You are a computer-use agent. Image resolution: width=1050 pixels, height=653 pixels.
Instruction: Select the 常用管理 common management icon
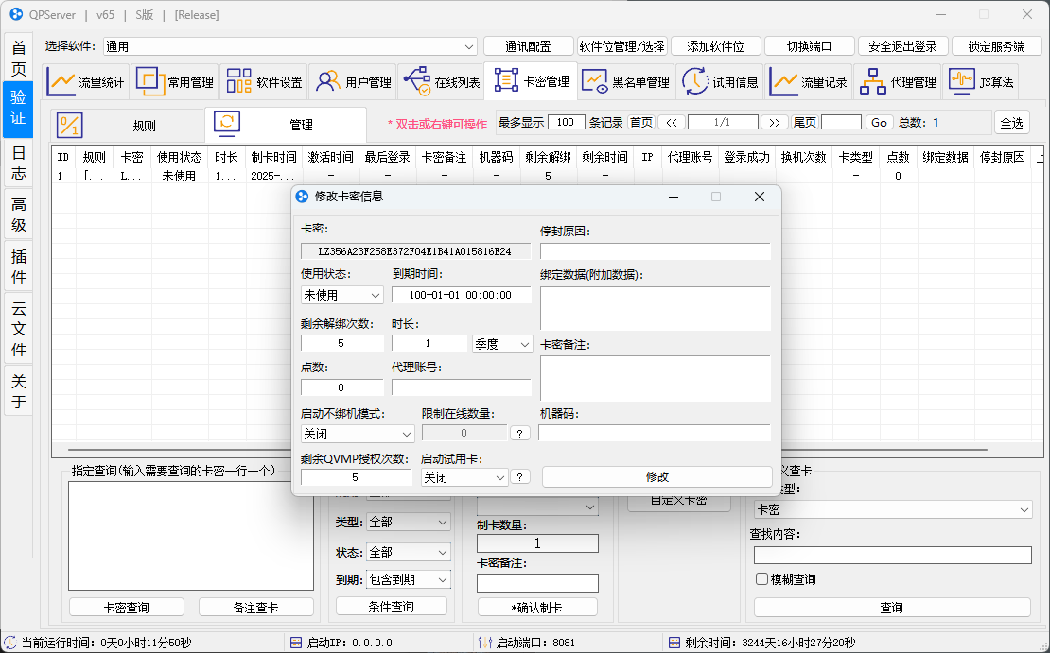[x=174, y=81]
